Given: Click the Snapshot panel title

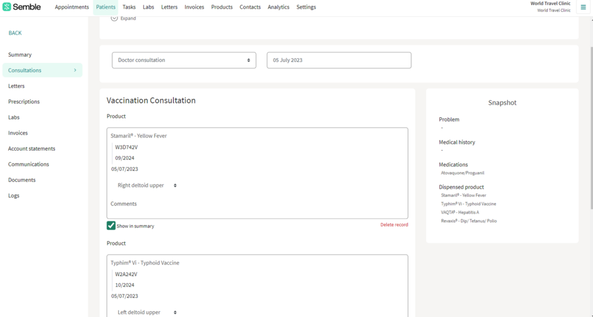Looking at the screenshot, I should [502, 103].
